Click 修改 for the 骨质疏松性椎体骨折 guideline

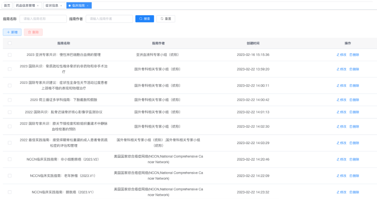click(x=341, y=69)
